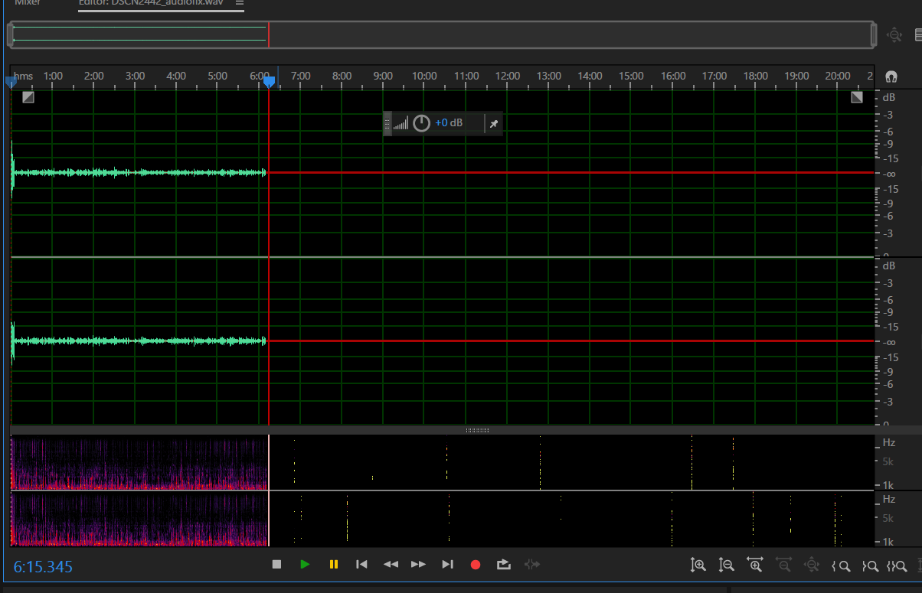
Task: Zoom in amplitude
Action: point(698,565)
